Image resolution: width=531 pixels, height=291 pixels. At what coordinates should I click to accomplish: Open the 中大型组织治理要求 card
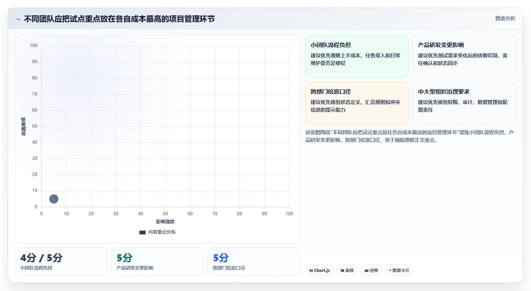[464, 103]
